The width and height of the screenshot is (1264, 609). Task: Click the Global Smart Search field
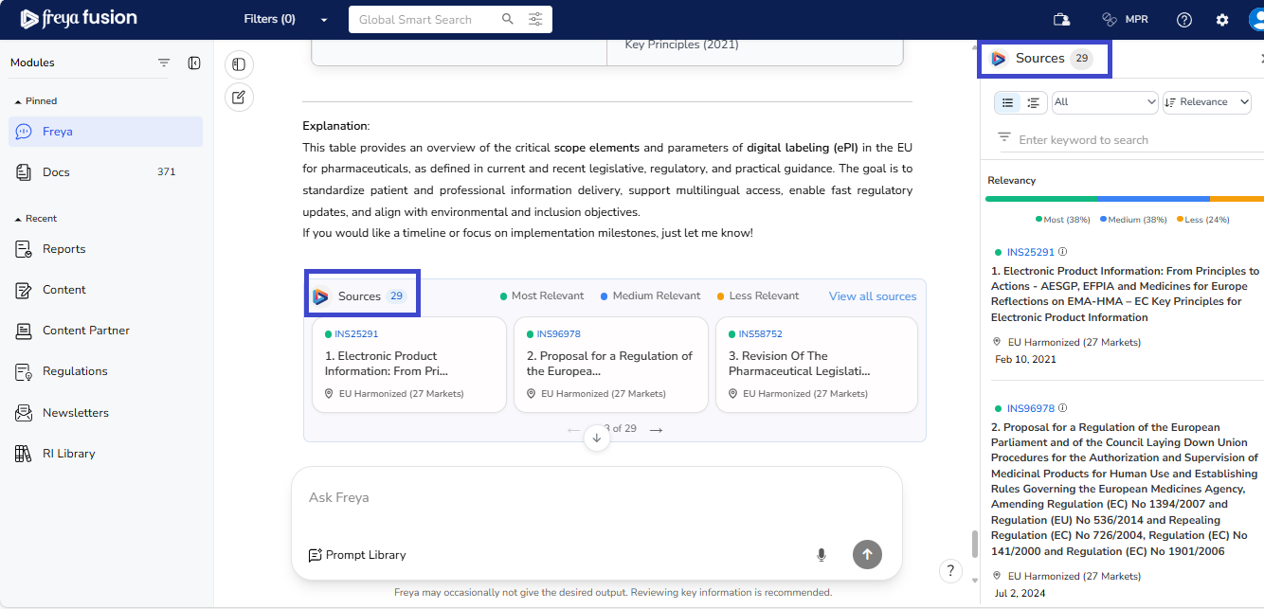[424, 20]
